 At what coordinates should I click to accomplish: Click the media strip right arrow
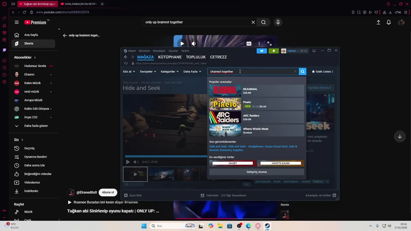point(247,184)
